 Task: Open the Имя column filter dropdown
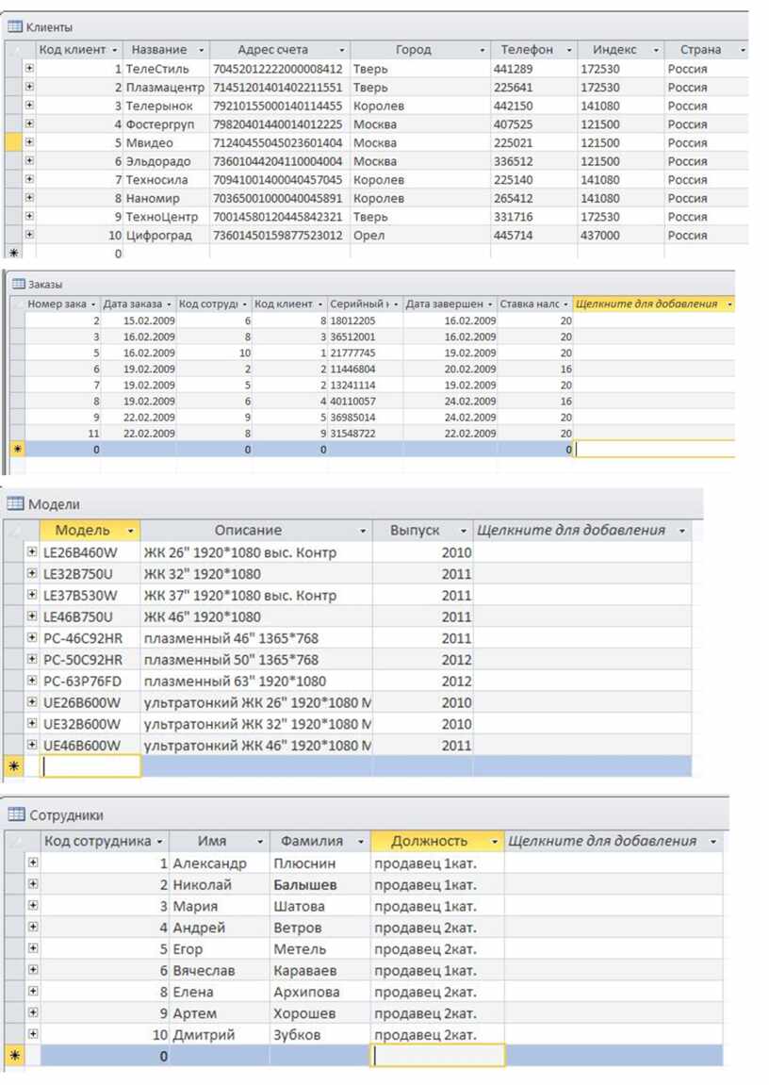click(260, 842)
